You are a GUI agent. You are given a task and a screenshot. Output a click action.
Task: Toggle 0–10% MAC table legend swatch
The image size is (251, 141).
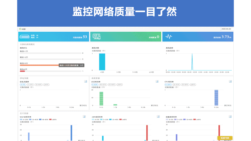21,119
